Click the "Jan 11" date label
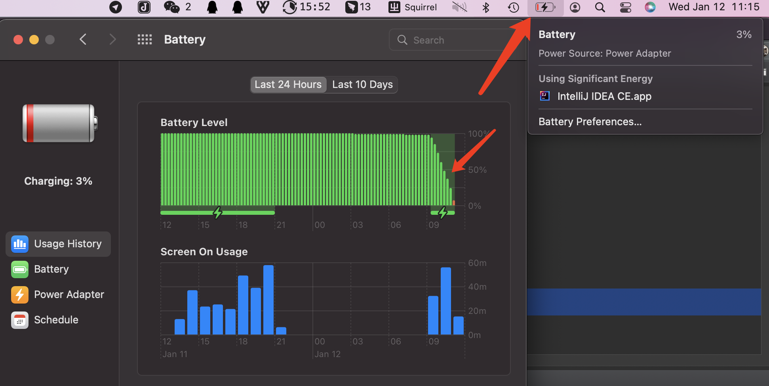769x386 pixels. coord(175,354)
